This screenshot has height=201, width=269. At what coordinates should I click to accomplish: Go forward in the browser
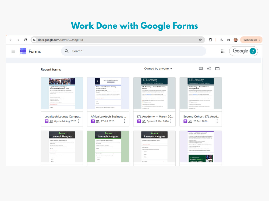[18, 40]
